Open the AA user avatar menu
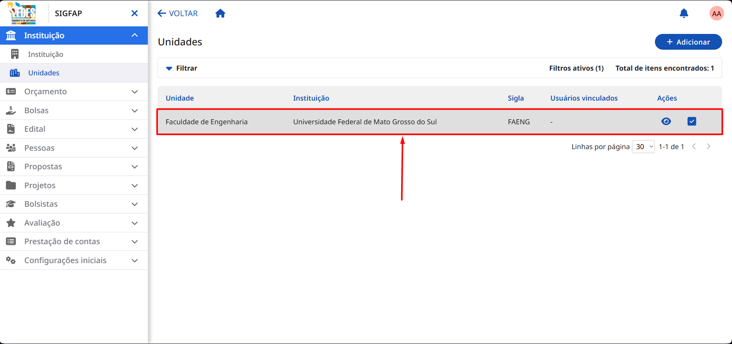Viewport: 732px width, 344px height. pos(717,13)
